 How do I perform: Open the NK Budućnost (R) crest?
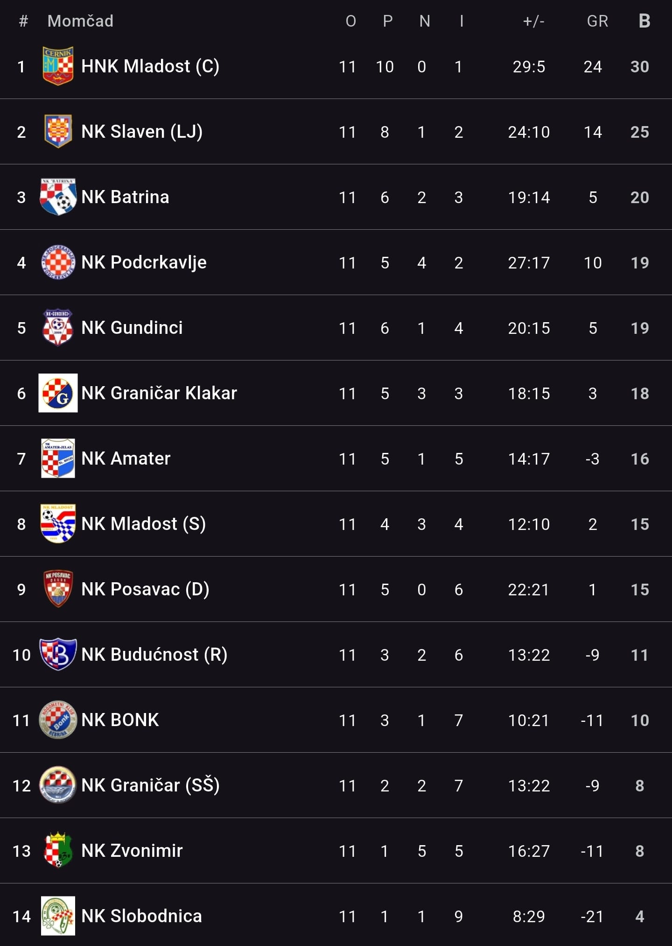coord(58,654)
